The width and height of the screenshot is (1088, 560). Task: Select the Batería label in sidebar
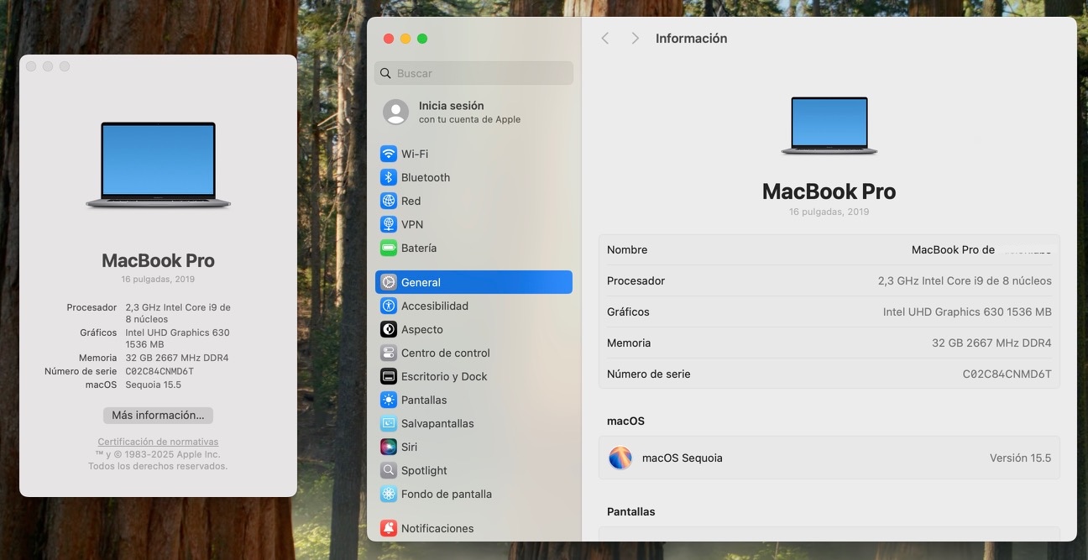[419, 248]
